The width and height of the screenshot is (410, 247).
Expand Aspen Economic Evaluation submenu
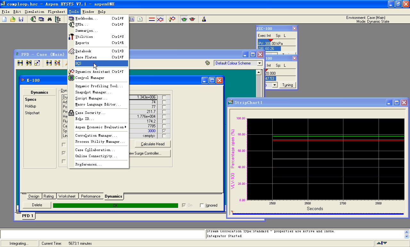tap(101, 127)
